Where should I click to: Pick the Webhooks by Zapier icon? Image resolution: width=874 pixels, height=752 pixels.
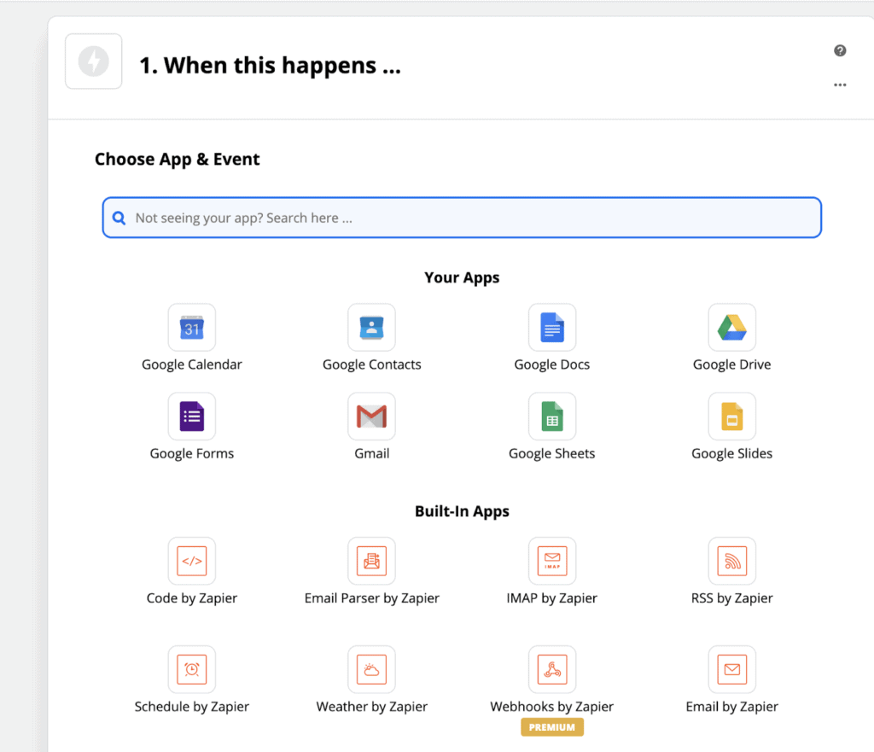tap(552, 669)
